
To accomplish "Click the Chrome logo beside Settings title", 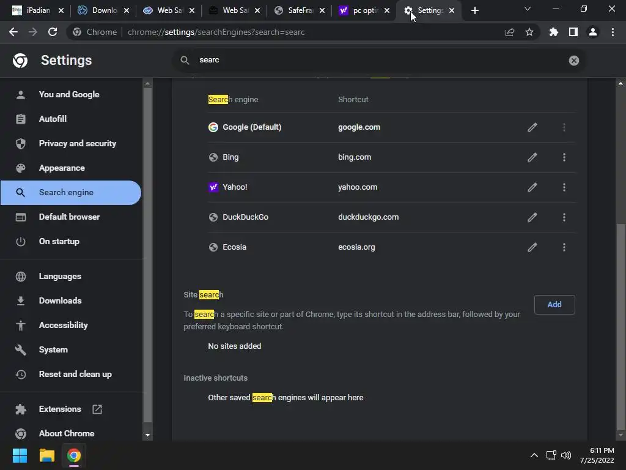I will pyautogui.click(x=20, y=61).
